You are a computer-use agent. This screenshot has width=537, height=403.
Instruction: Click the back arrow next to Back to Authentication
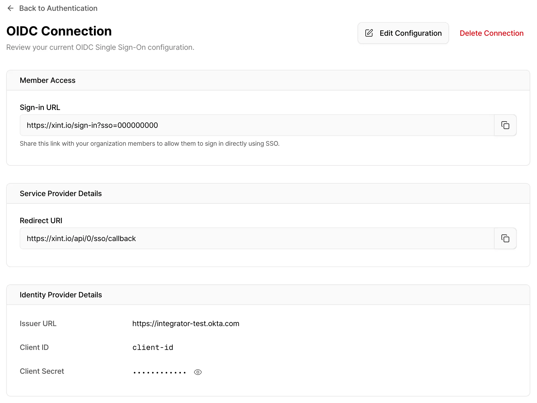pos(10,8)
